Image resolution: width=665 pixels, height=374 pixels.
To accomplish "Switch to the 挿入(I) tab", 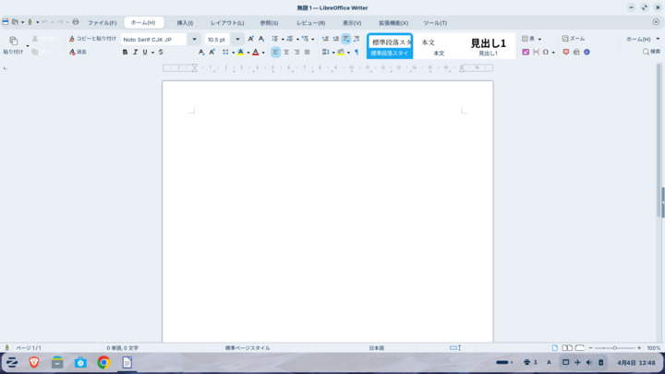I will click(x=185, y=23).
